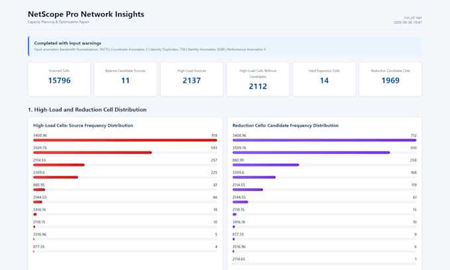Click the 168 count in Reduction Cells panel
This screenshot has height=270, width=450.
tap(414, 172)
